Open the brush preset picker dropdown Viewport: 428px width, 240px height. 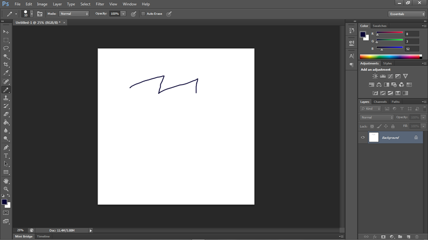32,14
